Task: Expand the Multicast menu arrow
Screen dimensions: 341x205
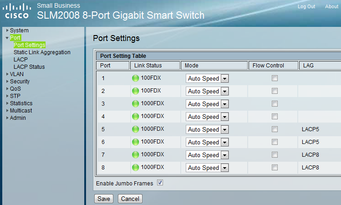Action: (7, 110)
